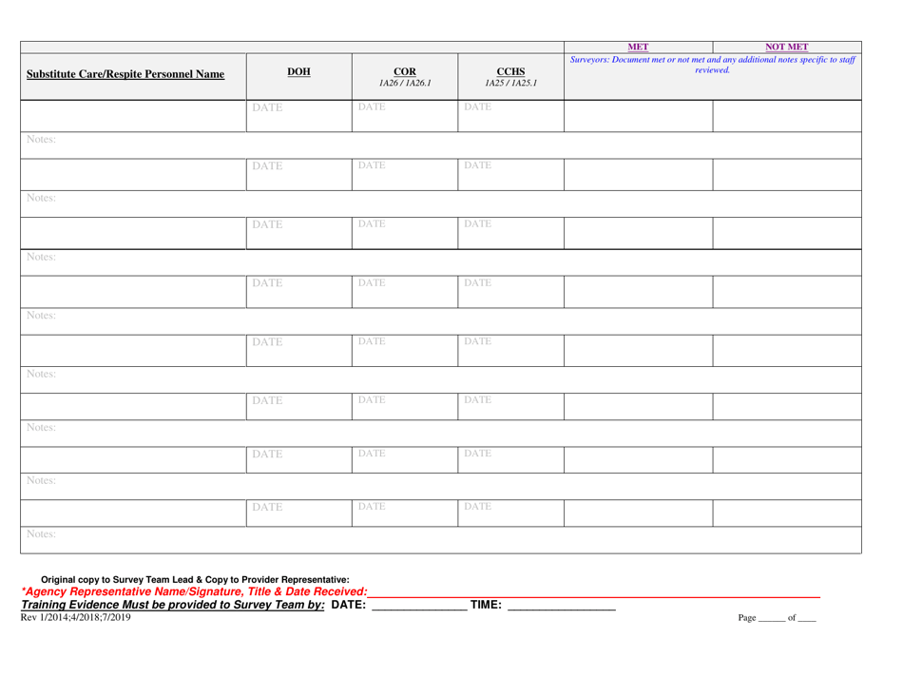The image size is (903, 697).
Task: Click the red Agency Representative Name/Signature label
Action: point(194,591)
